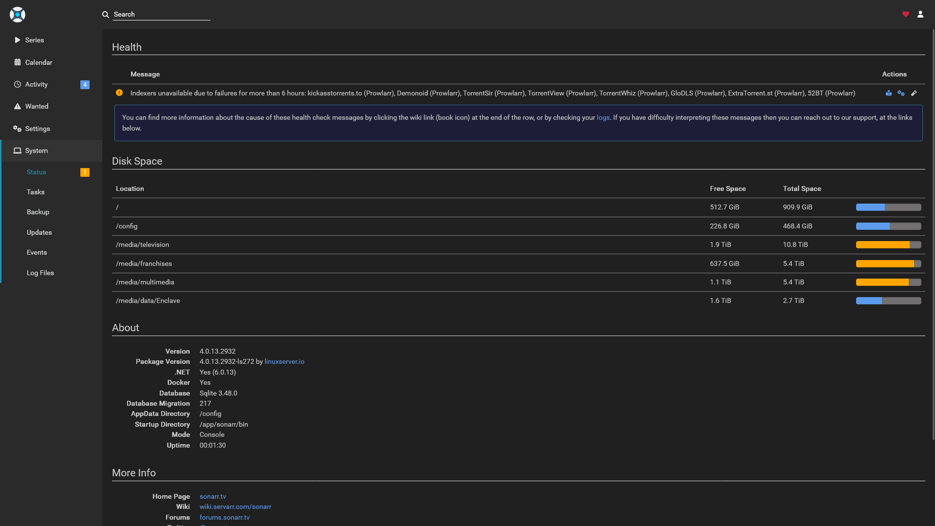Click the Free Space column header
This screenshot has height=526, width=935.
tap(728, 188)
